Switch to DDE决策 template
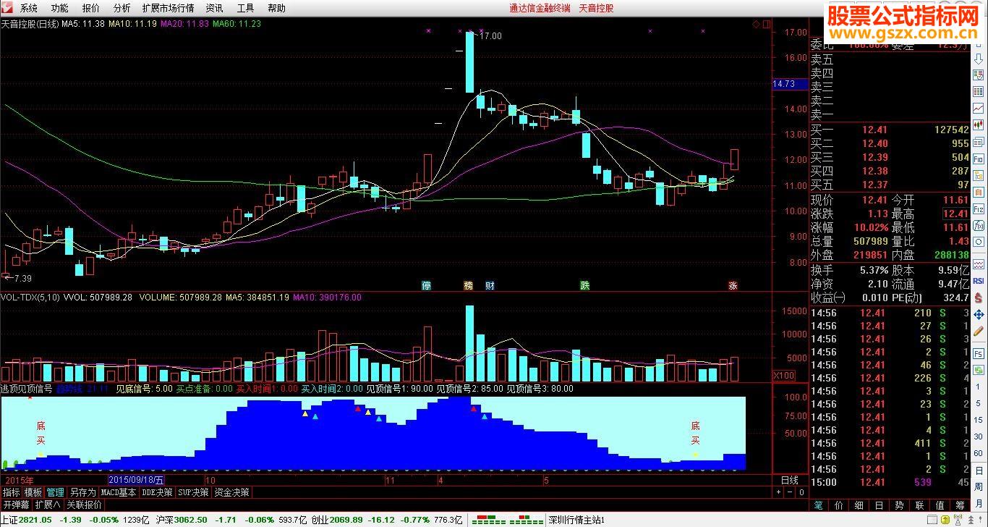The width and height of the screenshot is (988, 527). pos(158,492)
